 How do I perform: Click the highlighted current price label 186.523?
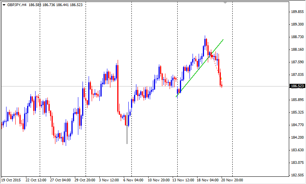pyautogui.click(x=298, y=86)
